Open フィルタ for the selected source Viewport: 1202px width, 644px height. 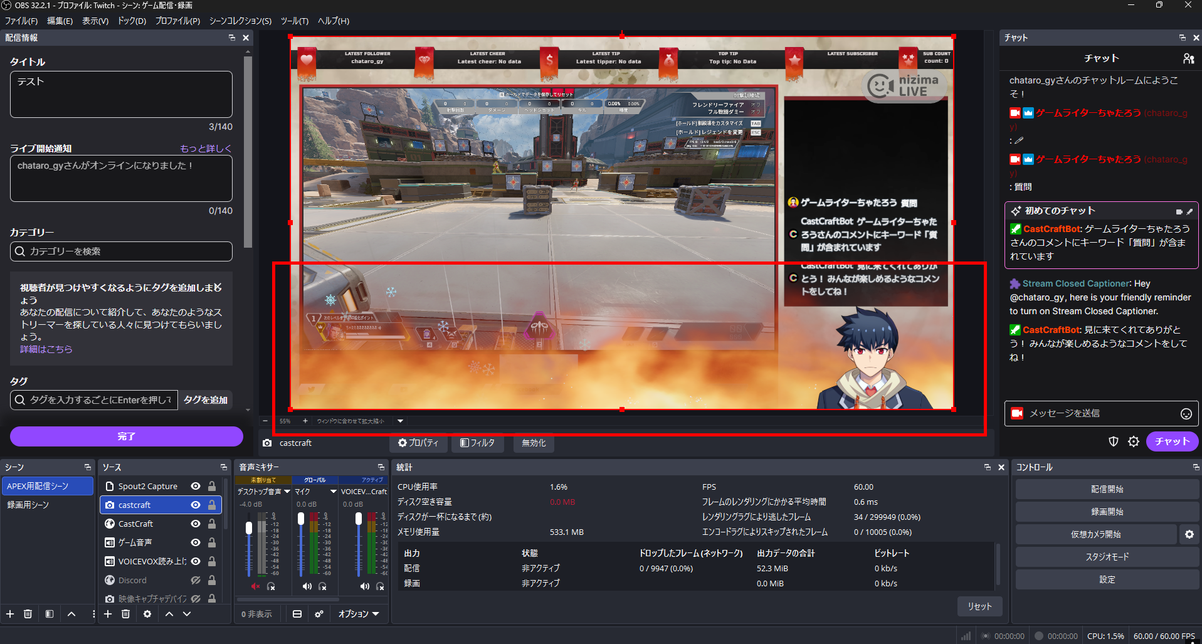477,443
